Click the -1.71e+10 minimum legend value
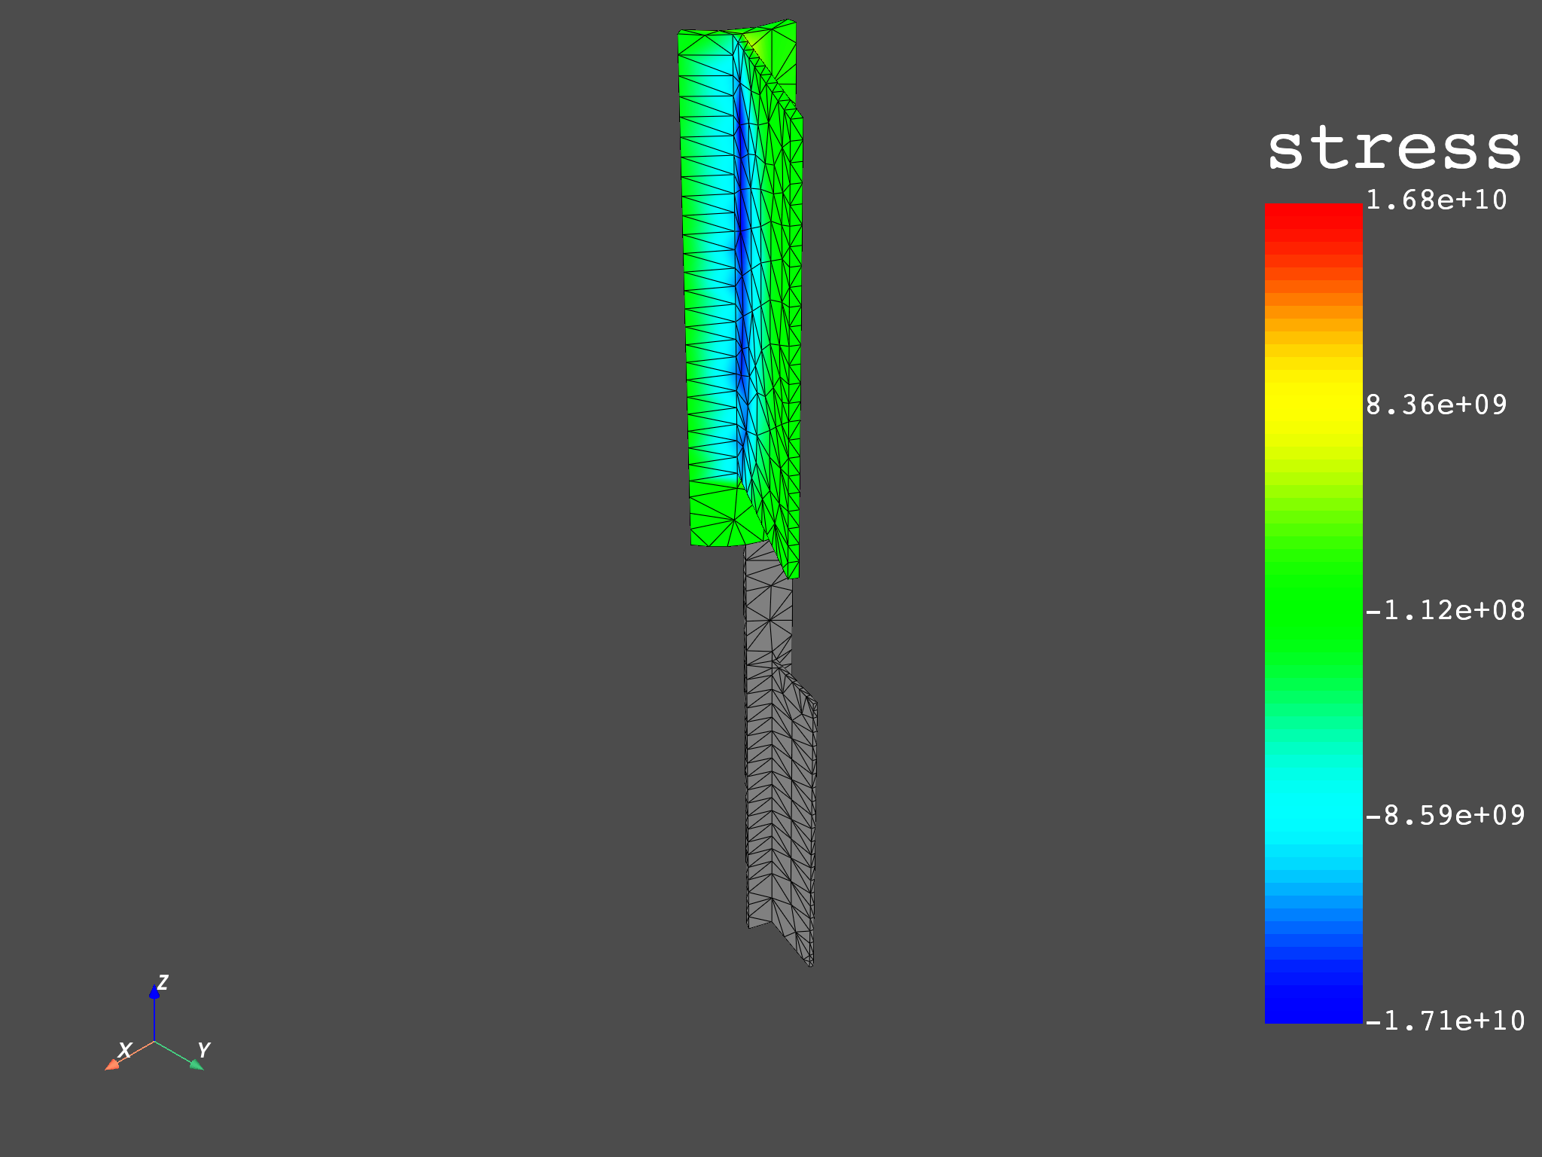The image size is (1542, 1157). tap(1445, 1021)
